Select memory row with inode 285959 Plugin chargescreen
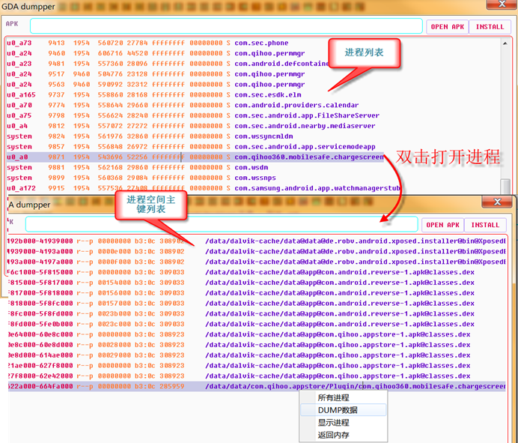 [x=257, y=386]
